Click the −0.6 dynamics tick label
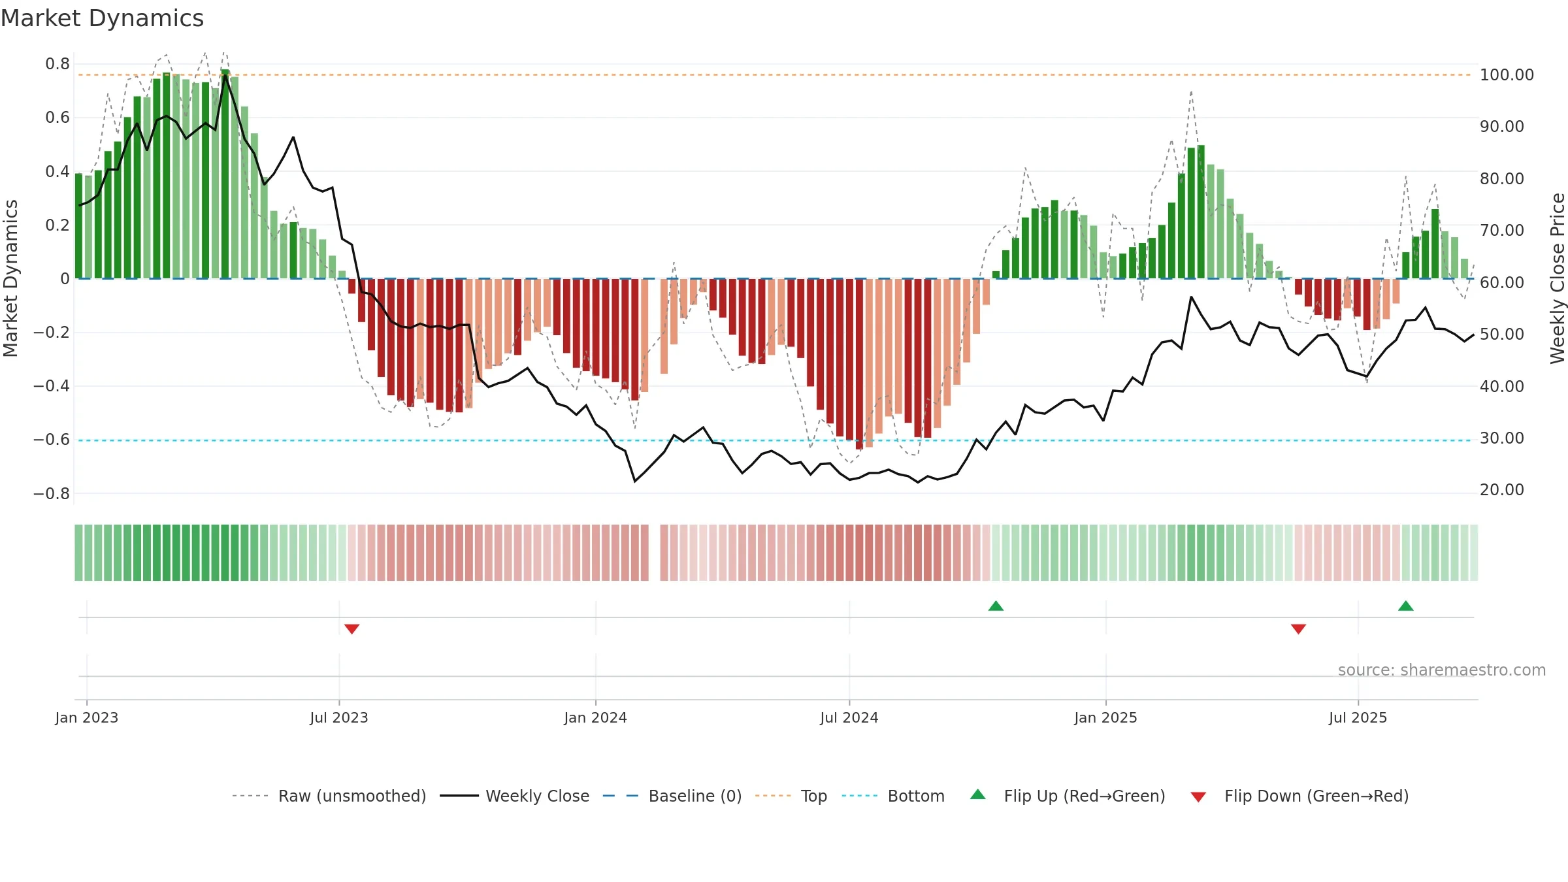Image resolution: width=1568 pixels, height=882 pixels. point(51,439)
